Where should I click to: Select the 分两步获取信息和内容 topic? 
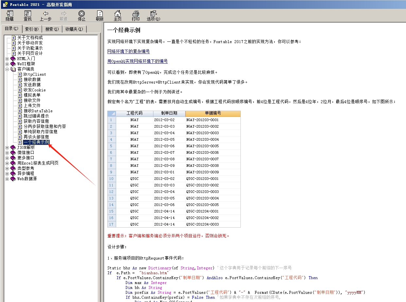click(x=45, y=127)
